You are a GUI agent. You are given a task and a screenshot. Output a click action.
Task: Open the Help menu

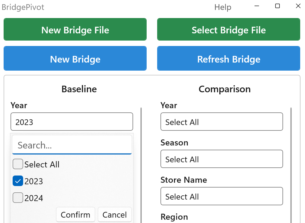pos(223,7)
